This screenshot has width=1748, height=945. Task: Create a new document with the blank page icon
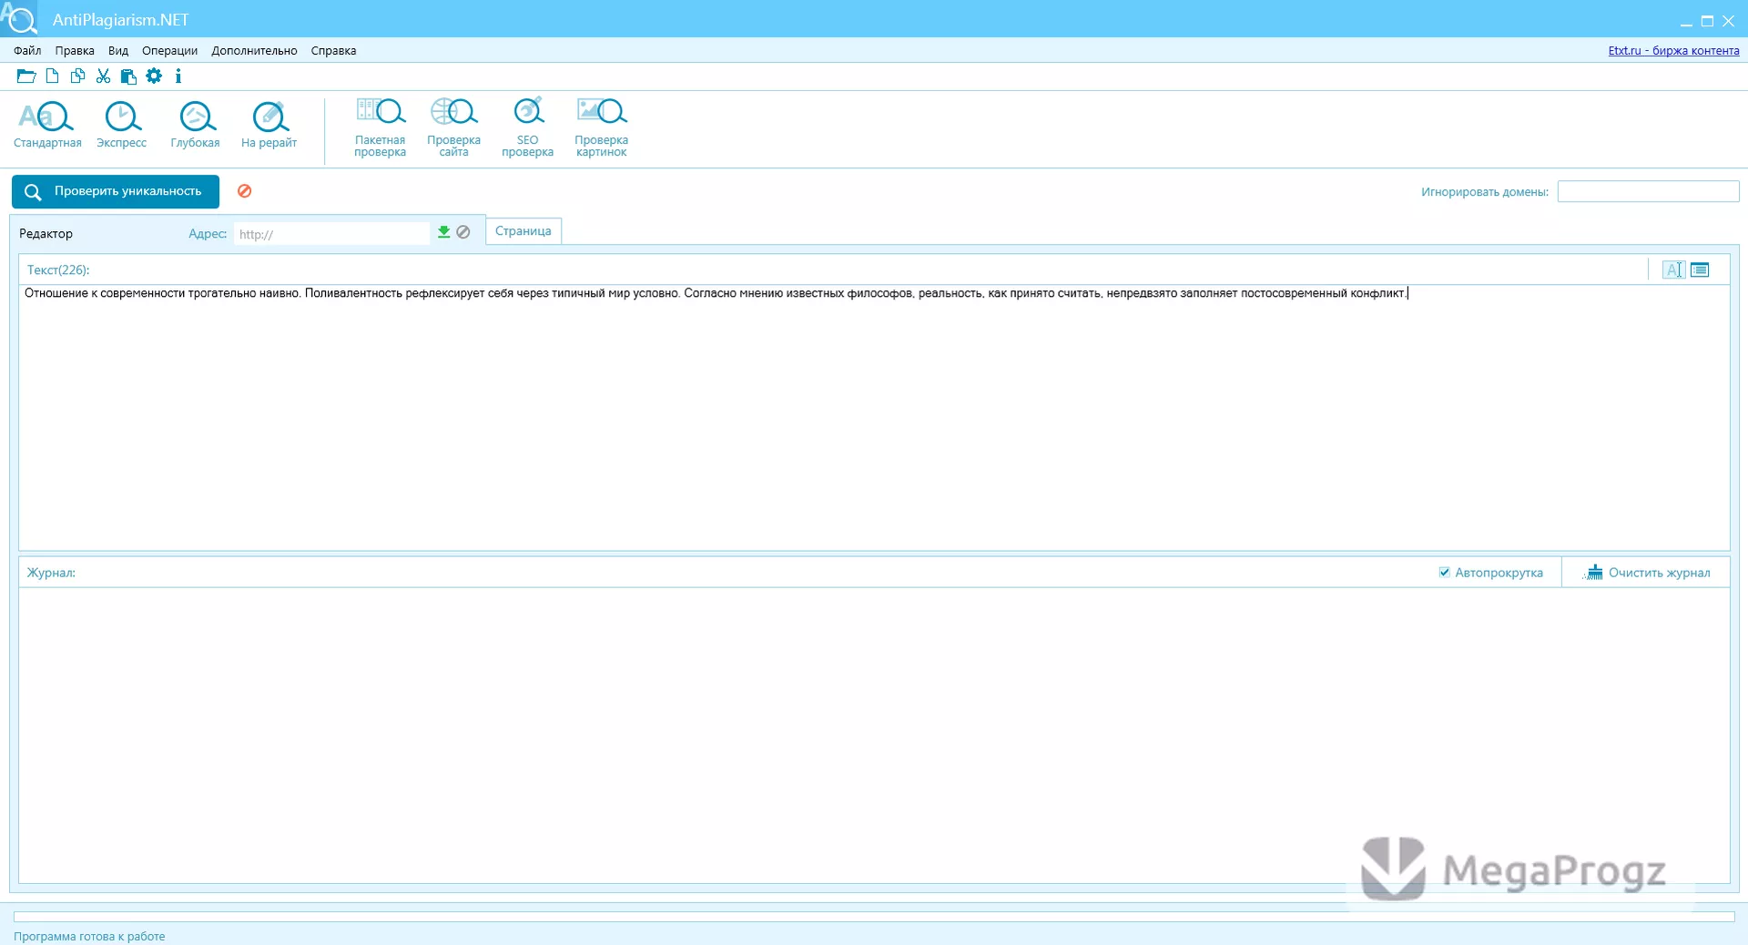pos(53,76)
